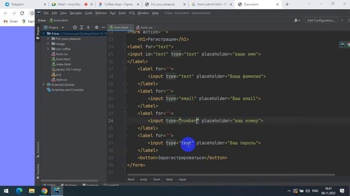Screen dimensions: 350x196
Task: Open VCS menu
Action: (x=132, y=13)
